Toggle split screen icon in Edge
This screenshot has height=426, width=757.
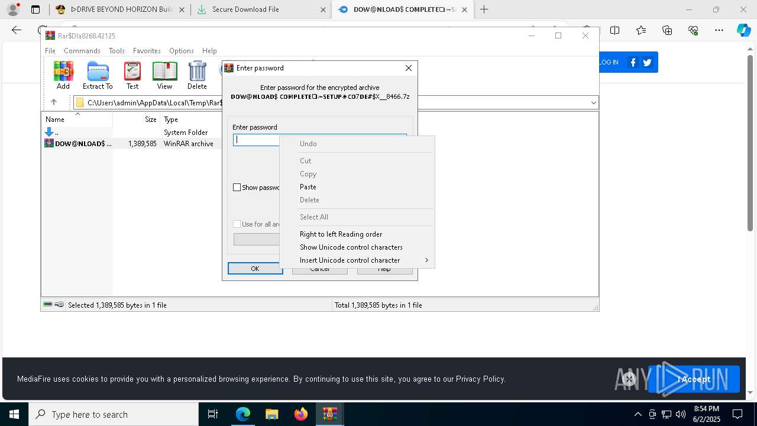pyautogui.click(x=614, y=30)
